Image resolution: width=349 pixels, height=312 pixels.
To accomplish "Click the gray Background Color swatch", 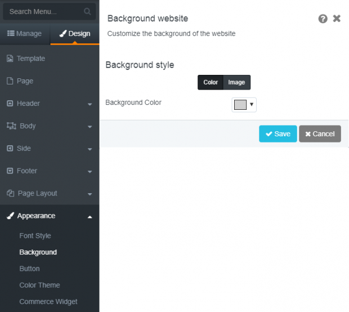I will coord(240,105).
